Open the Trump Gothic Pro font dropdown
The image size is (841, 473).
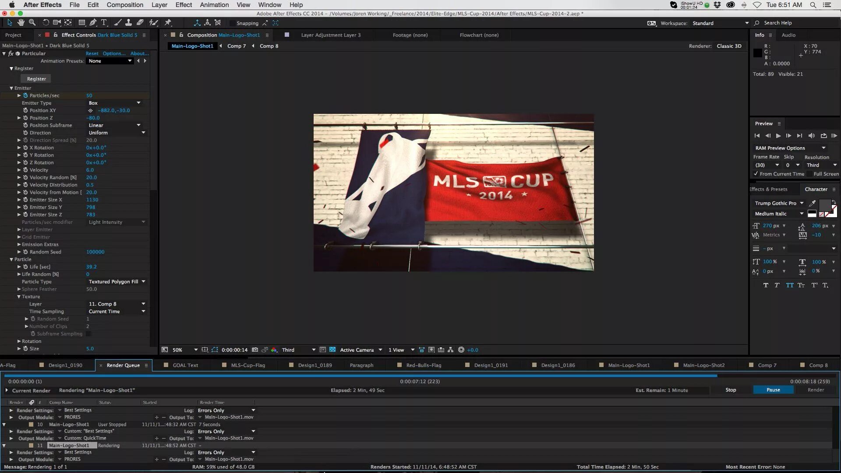779,203
